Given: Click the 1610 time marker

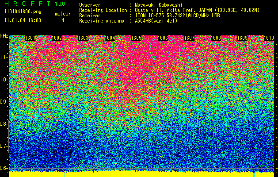Looking at the screenshot, I should (269, 38).
